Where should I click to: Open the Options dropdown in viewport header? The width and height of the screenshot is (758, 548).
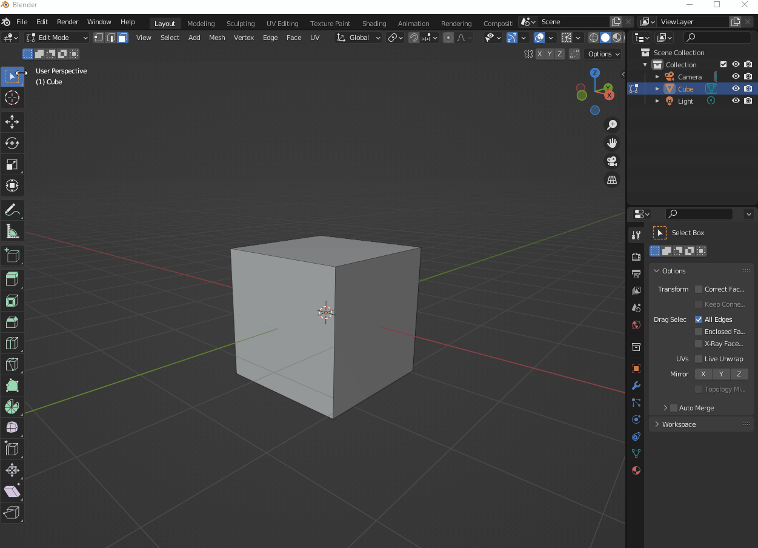pos(603,54)
